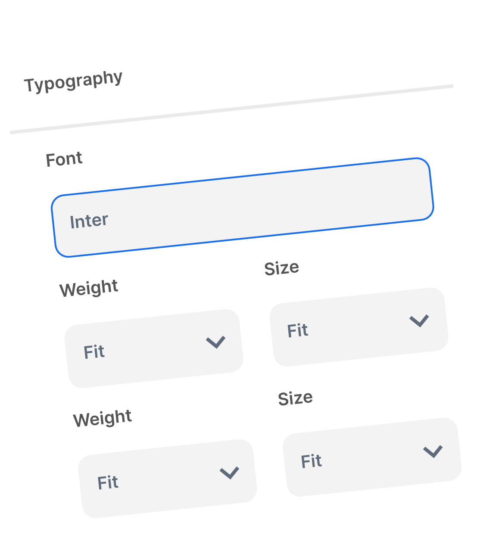Click the lower Size label
This screenshot has width=499, height=557.
pyautogui.click(x=296, y=398)
